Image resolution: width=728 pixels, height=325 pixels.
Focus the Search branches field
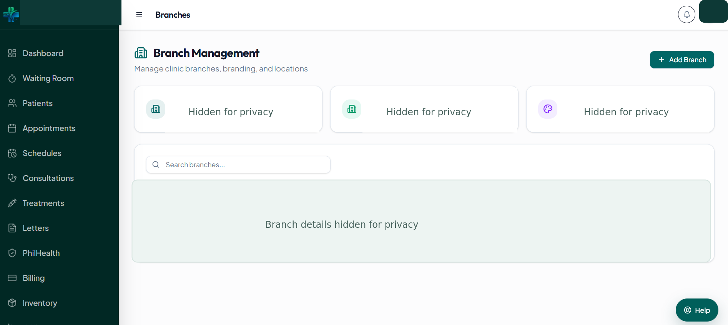[x=238, y=165]
